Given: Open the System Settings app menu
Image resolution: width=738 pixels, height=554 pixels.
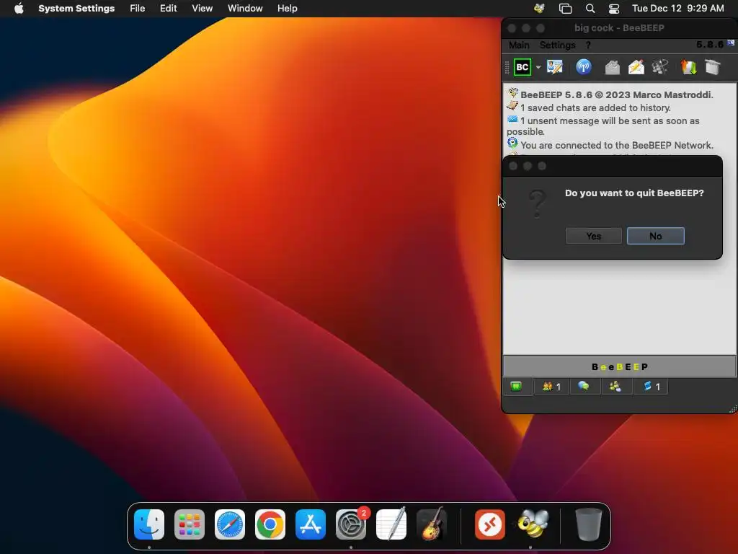Looking at the screenshot, I should pos(76,8).
